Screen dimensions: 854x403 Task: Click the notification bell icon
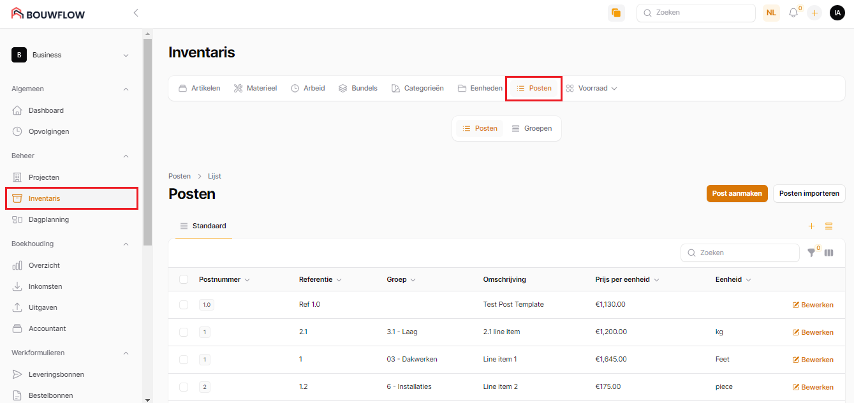(793, 13)
